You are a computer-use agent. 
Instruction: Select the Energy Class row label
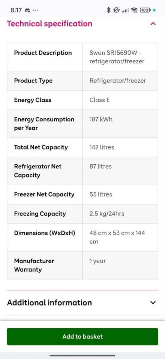[33, 100]
